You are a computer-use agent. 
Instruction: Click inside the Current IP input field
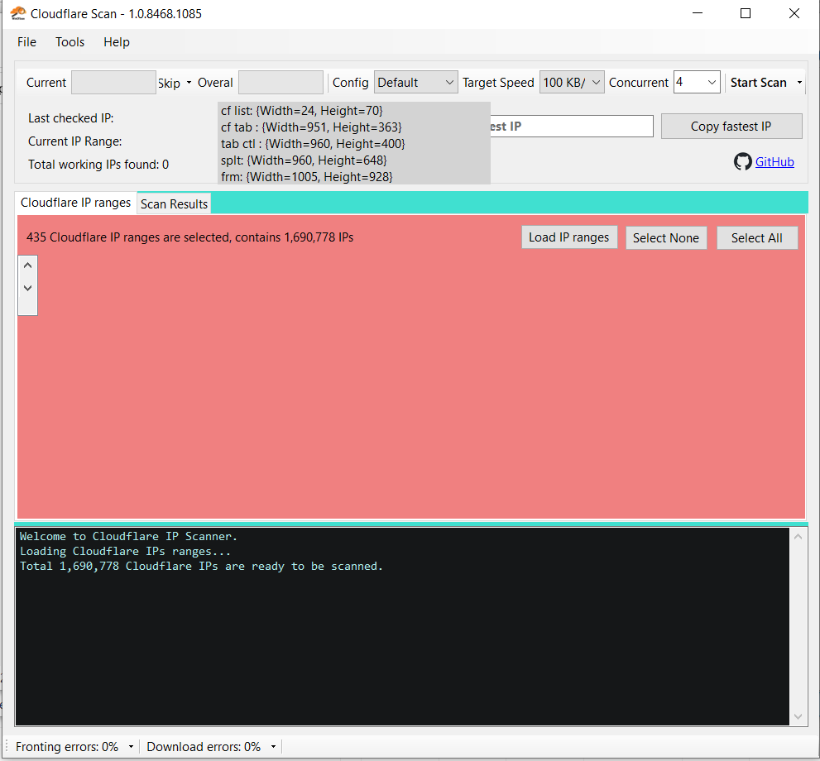pos(113,82)
